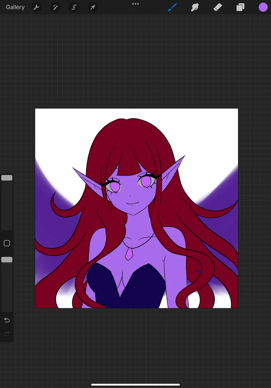The width and height of the screenshot is (271, 388).
Task: Tap the three-dot multitasking menu
Action: pos(135,4)
